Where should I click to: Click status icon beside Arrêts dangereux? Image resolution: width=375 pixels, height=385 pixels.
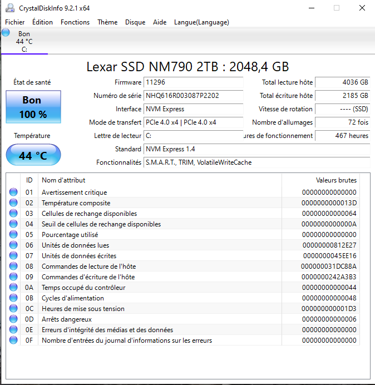(13, 319)
